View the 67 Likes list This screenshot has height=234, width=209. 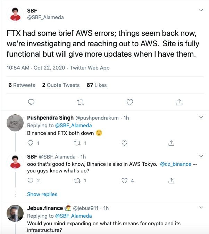pos(97,85)
